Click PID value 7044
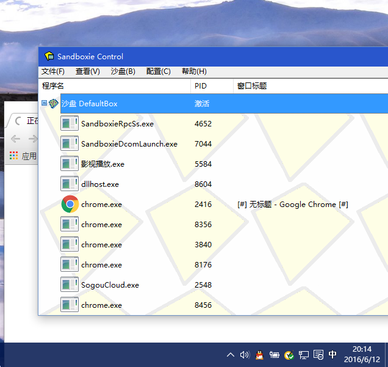The width and height of the screenshot is (388, 367). [203, 144]
